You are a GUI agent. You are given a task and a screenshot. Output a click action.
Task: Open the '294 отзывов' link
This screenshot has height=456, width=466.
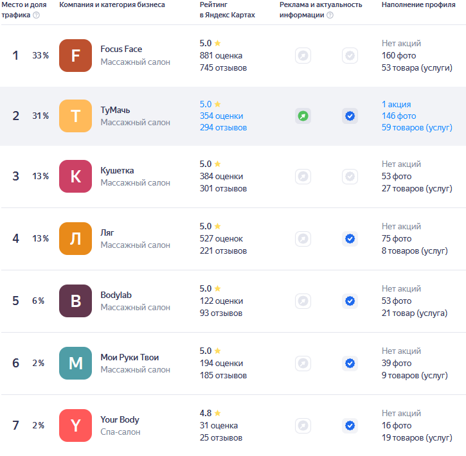point(223,128)
